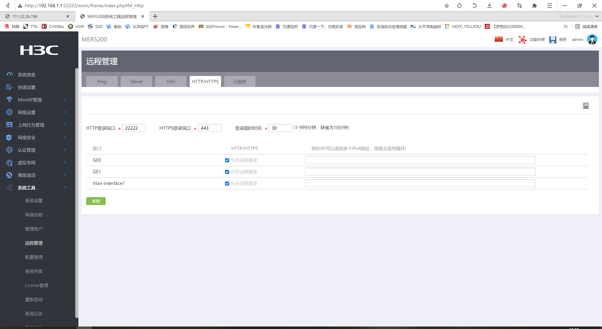This screenshot has width=602, height=329.
Task: Open the reading list icon
Action: click(577, 27)
